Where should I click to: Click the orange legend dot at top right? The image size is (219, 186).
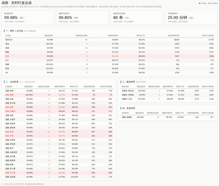pos(209,3)
